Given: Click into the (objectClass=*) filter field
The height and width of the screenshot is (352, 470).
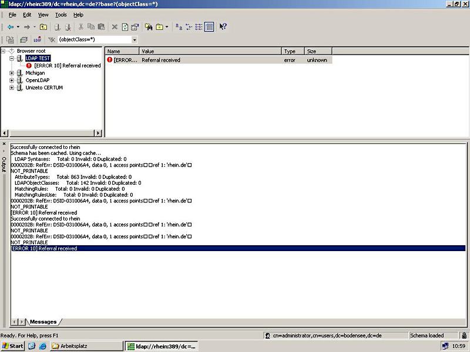Looking at the screenshot, I should point(95,39).
